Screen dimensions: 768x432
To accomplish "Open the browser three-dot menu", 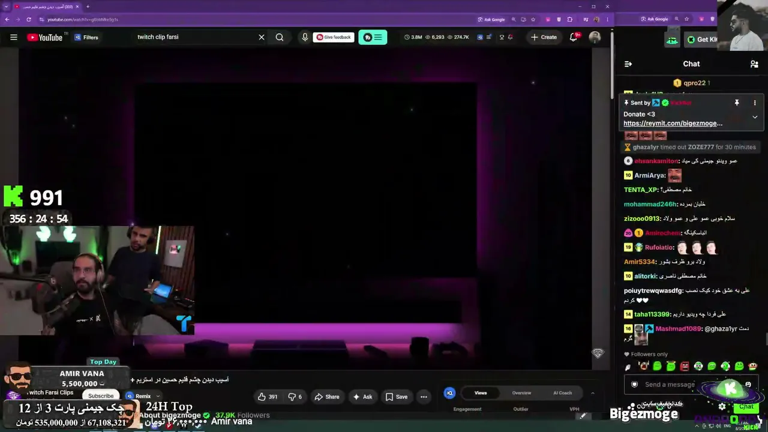I will coord(607,19).
